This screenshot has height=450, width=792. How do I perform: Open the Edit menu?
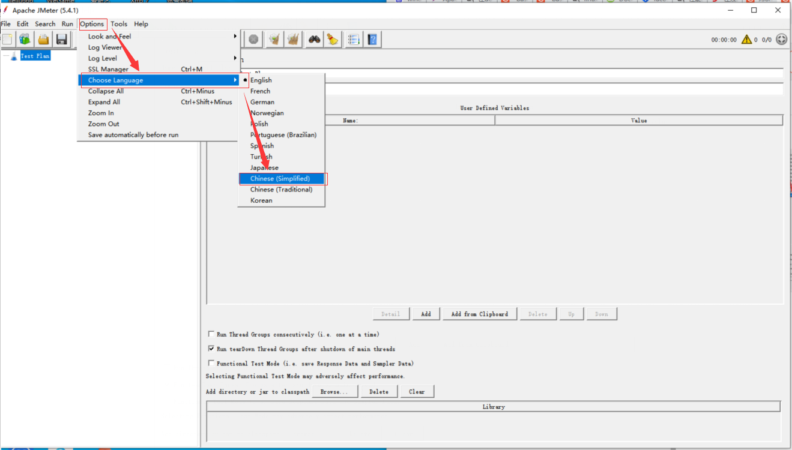23,24
